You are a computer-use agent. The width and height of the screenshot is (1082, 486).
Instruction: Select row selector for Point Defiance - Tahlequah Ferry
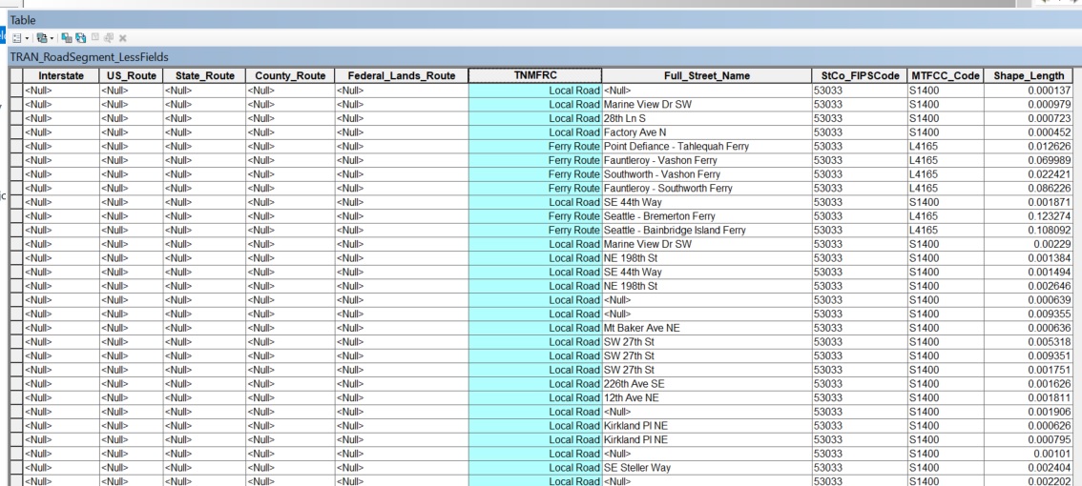(x=16, y=146)
